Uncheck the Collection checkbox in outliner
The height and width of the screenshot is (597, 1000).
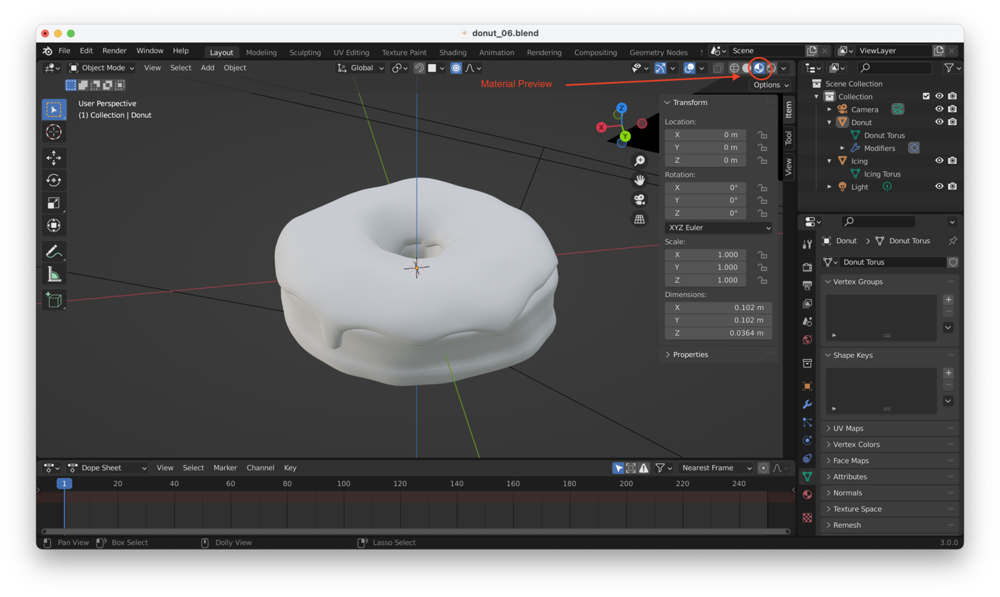point(926,96)
